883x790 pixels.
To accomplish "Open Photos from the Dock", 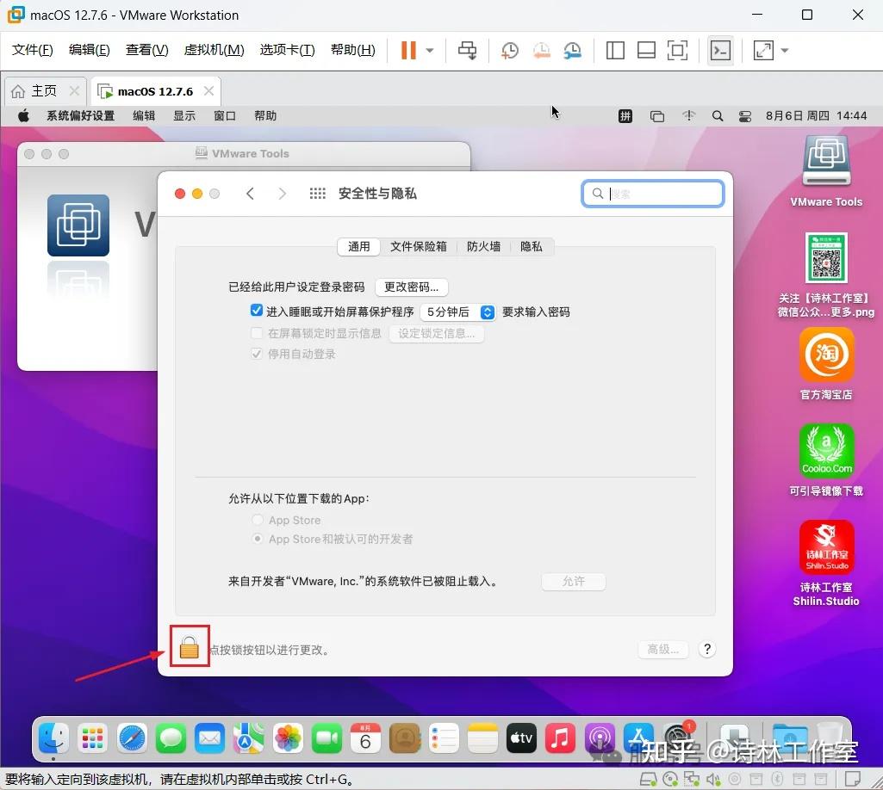I will (288, 738).
